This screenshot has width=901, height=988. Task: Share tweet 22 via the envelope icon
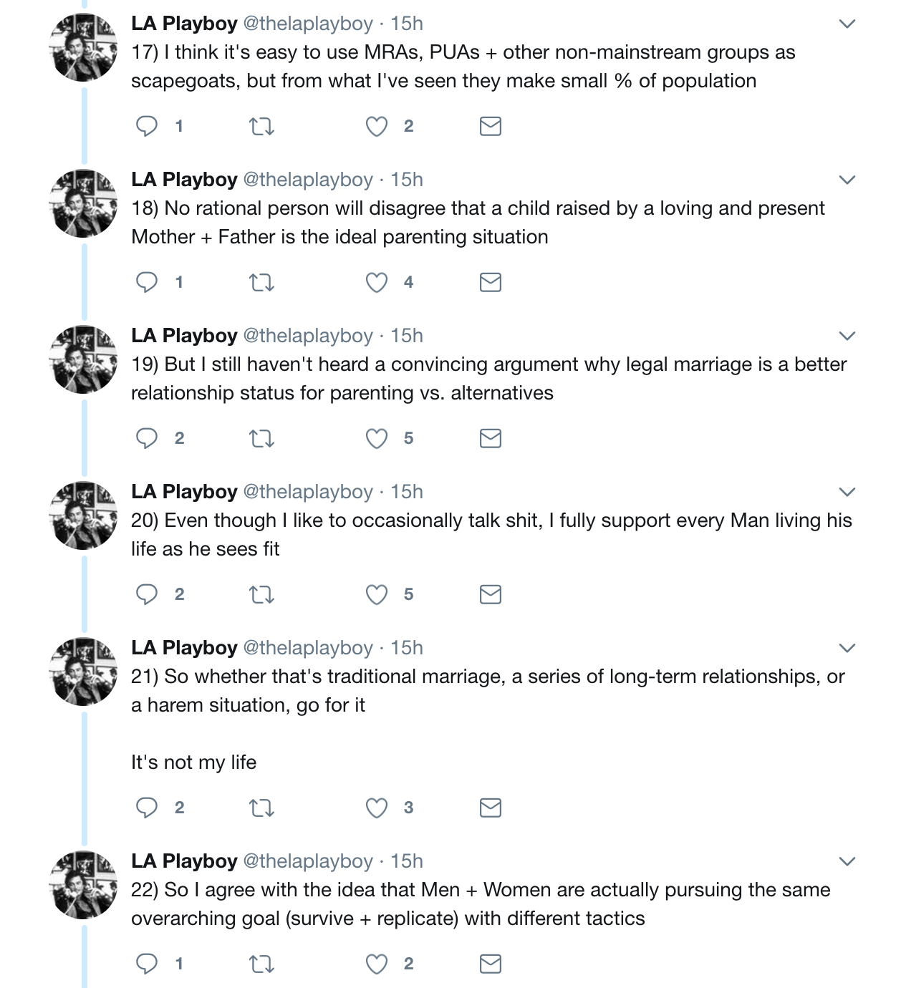point(491,964)
